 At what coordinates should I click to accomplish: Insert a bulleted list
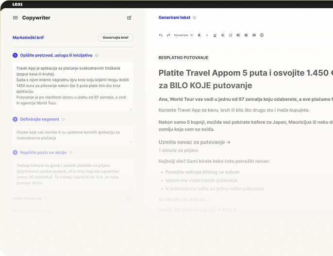[x=230, y=35]
